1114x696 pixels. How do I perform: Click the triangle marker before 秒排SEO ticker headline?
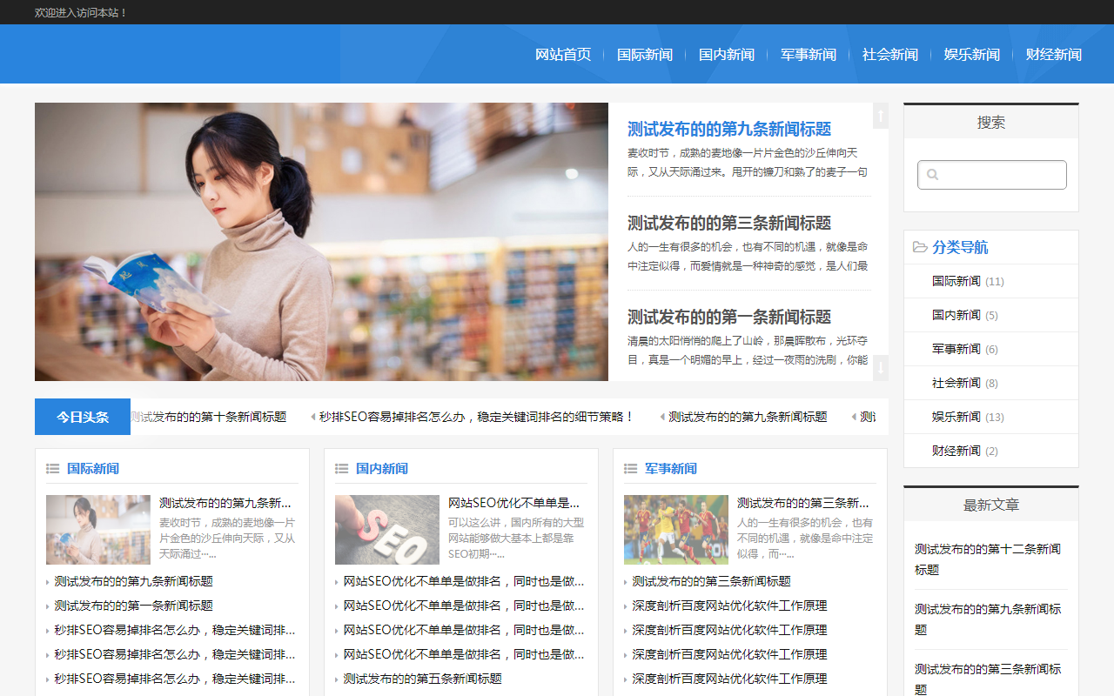(313, 417)
